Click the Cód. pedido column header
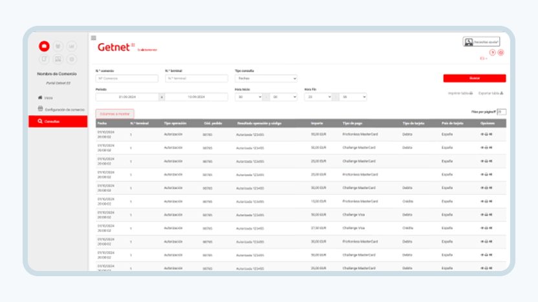538x302 pixels. click(213, 123)
